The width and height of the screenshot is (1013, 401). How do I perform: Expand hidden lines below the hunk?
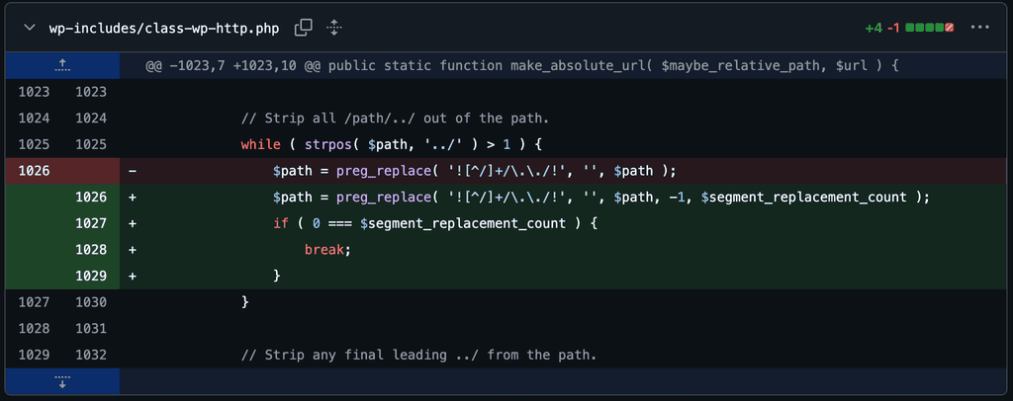62,381
